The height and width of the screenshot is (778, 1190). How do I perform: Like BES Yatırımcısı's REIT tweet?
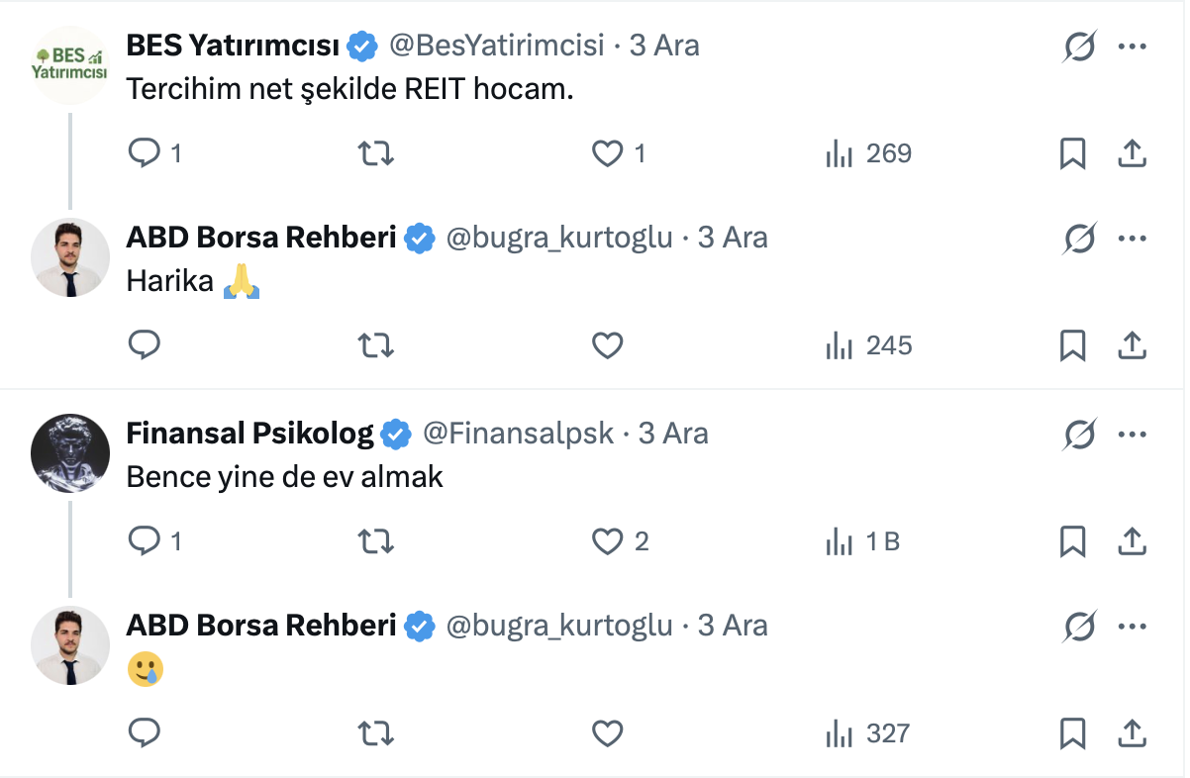(x=607, y=153)
